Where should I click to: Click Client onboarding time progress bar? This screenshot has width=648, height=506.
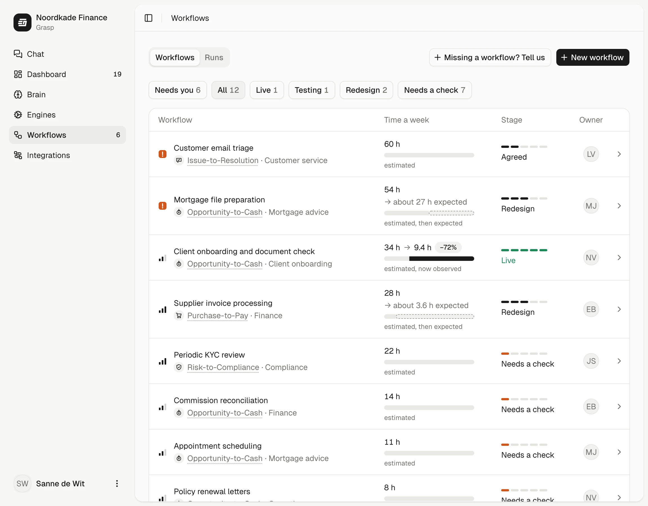(x=429, y=259)
